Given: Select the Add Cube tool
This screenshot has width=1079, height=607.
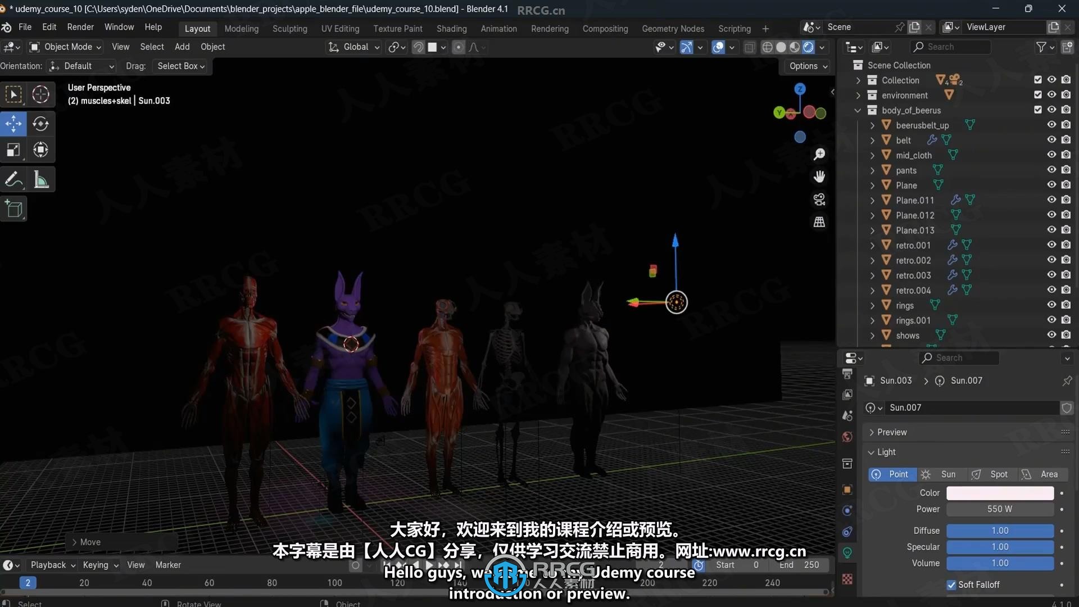Looking at the screenshot, I should pos(13,209).
